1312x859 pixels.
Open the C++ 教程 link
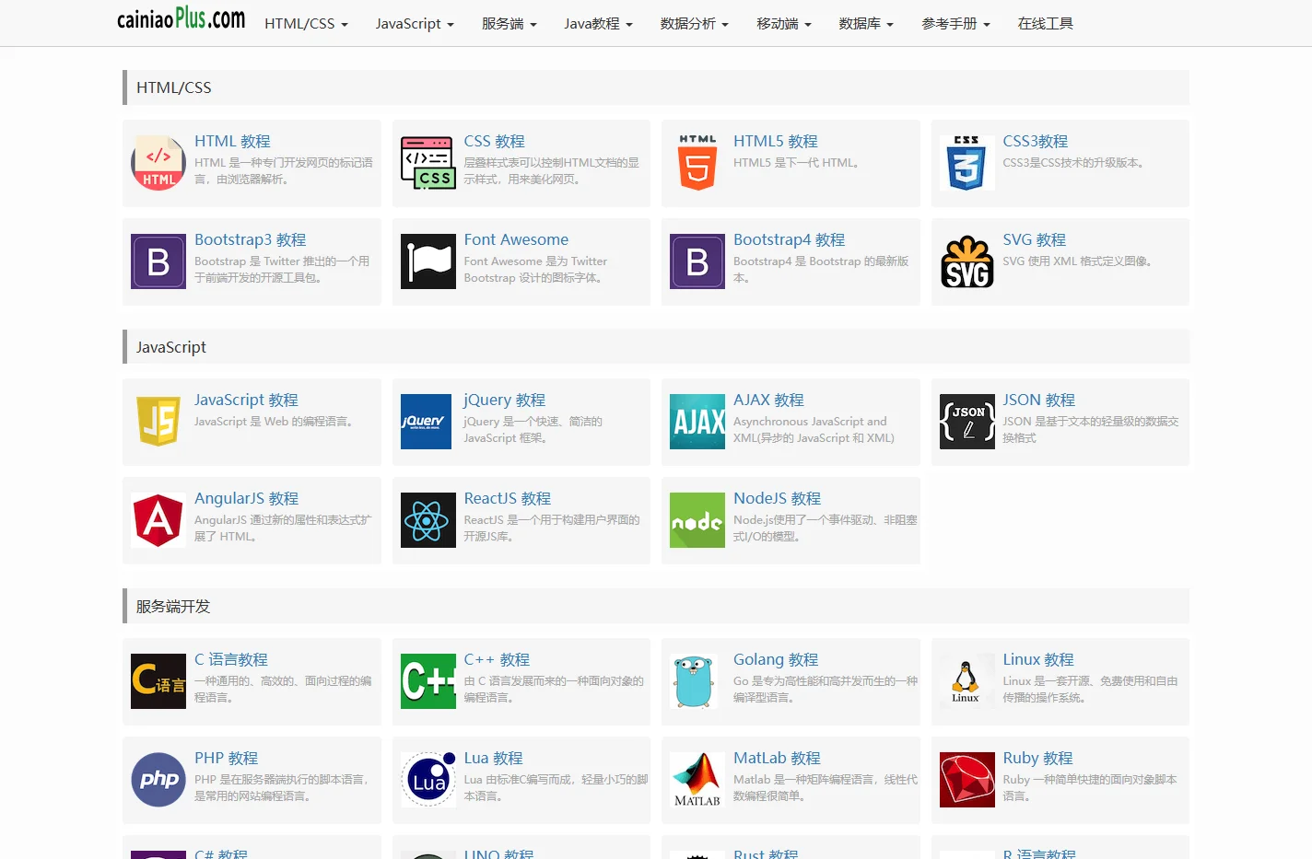[x=497, y=659]
